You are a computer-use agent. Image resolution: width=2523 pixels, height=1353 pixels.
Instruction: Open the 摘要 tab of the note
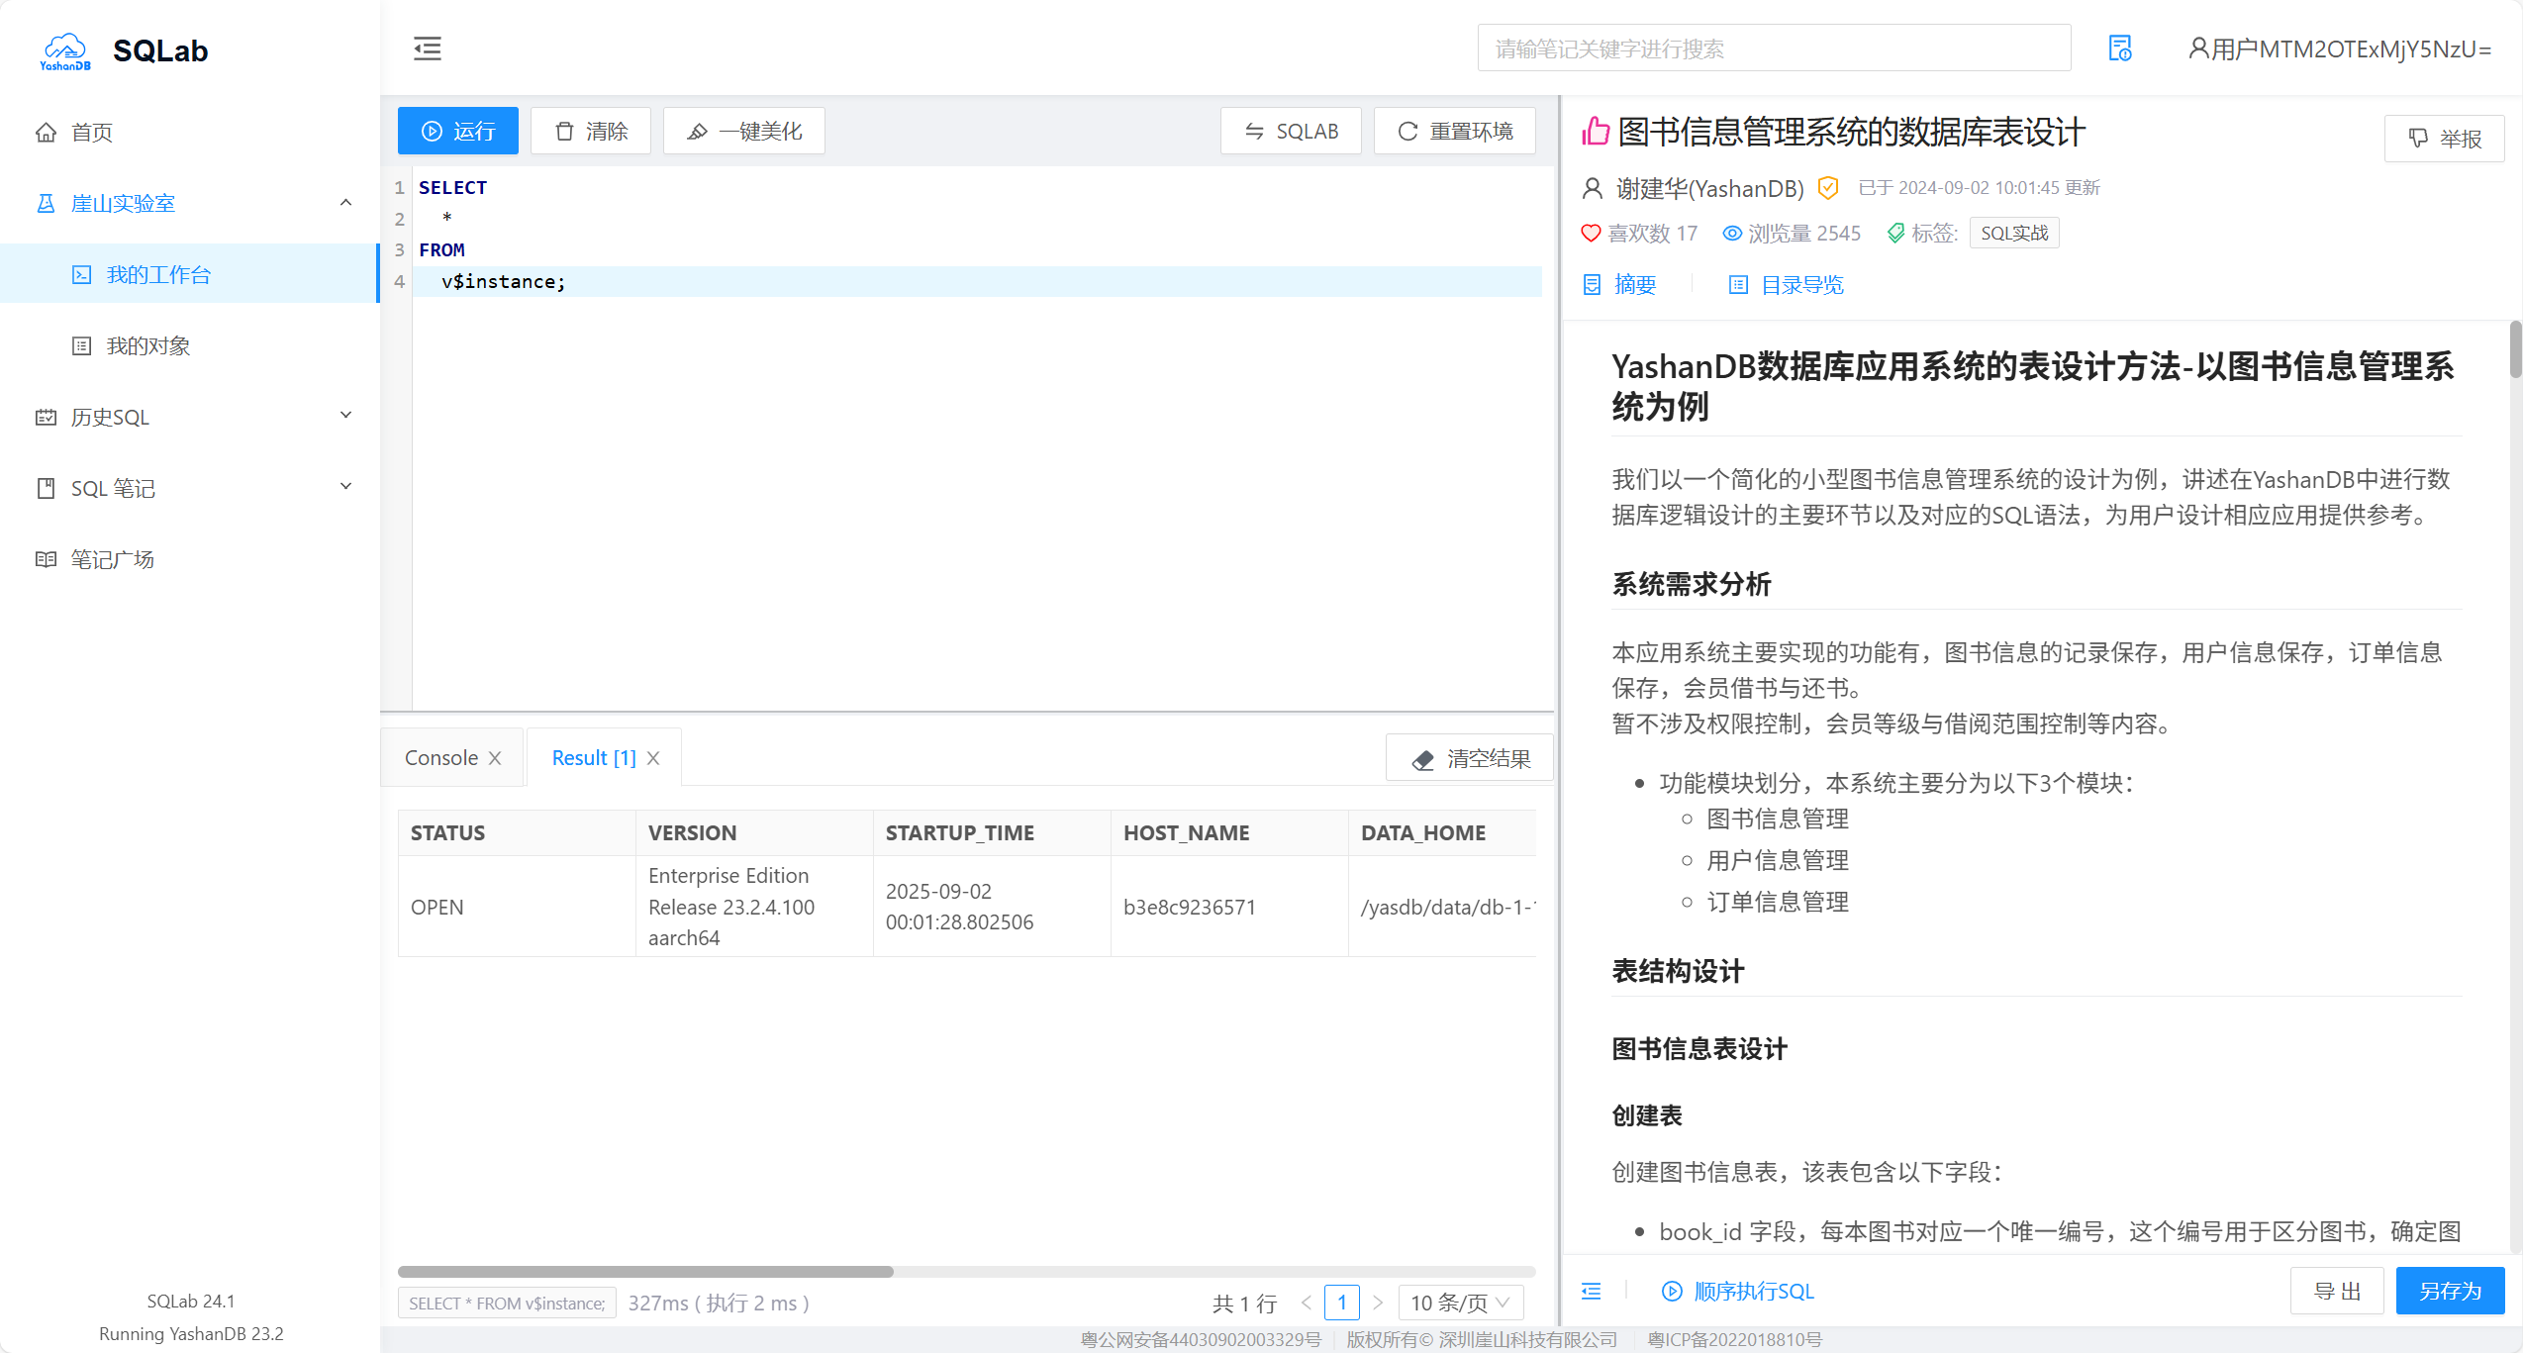coord(1620,285)
